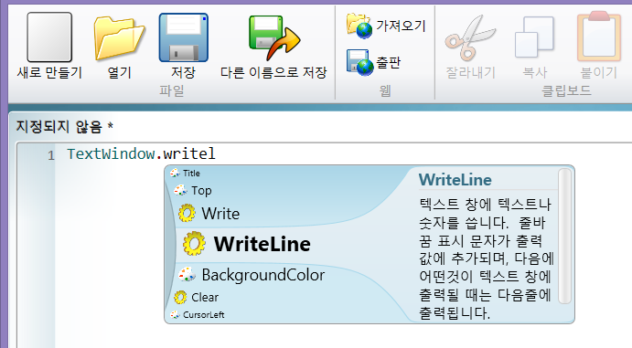632x348 pixels.
Task: Click the gear icon beside WriteLine
Action: click(x=194, y=244)
